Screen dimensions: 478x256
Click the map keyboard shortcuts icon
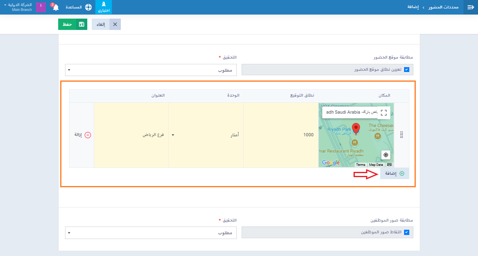(x=389, y=165)
